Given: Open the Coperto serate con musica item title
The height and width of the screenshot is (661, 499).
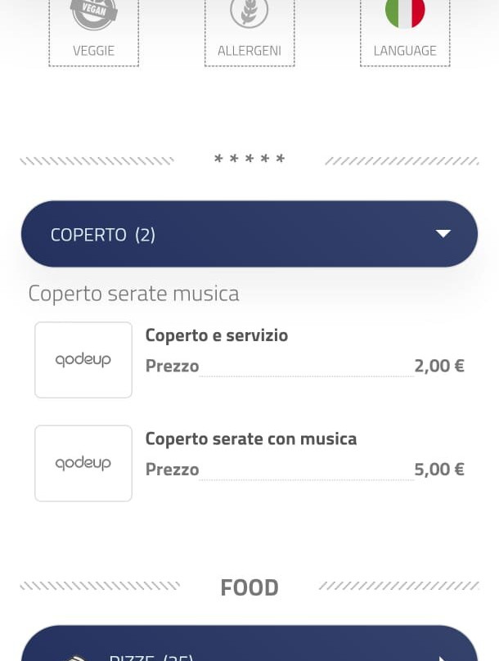Looking at the screenshot, I should [x=251, y=438].
